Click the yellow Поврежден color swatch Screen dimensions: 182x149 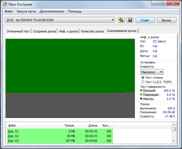point(141,94)
